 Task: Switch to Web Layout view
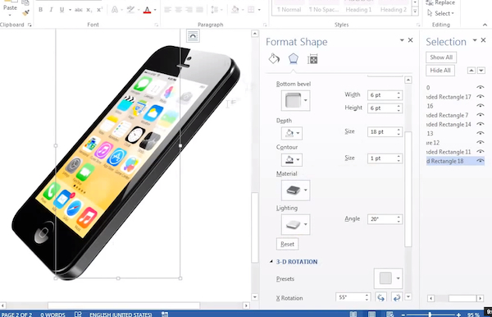pos(390,314)
